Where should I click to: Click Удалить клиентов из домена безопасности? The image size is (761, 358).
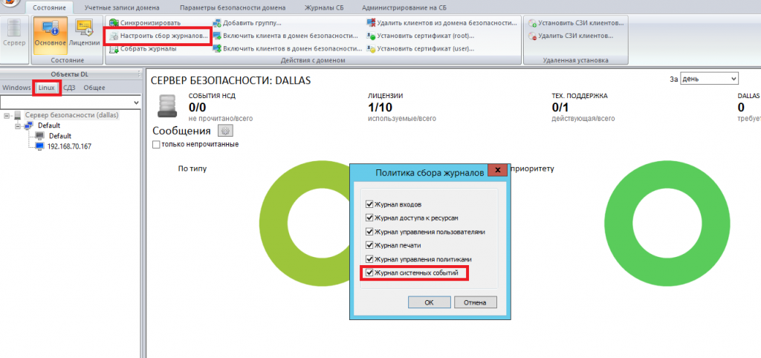coord(441,23)
